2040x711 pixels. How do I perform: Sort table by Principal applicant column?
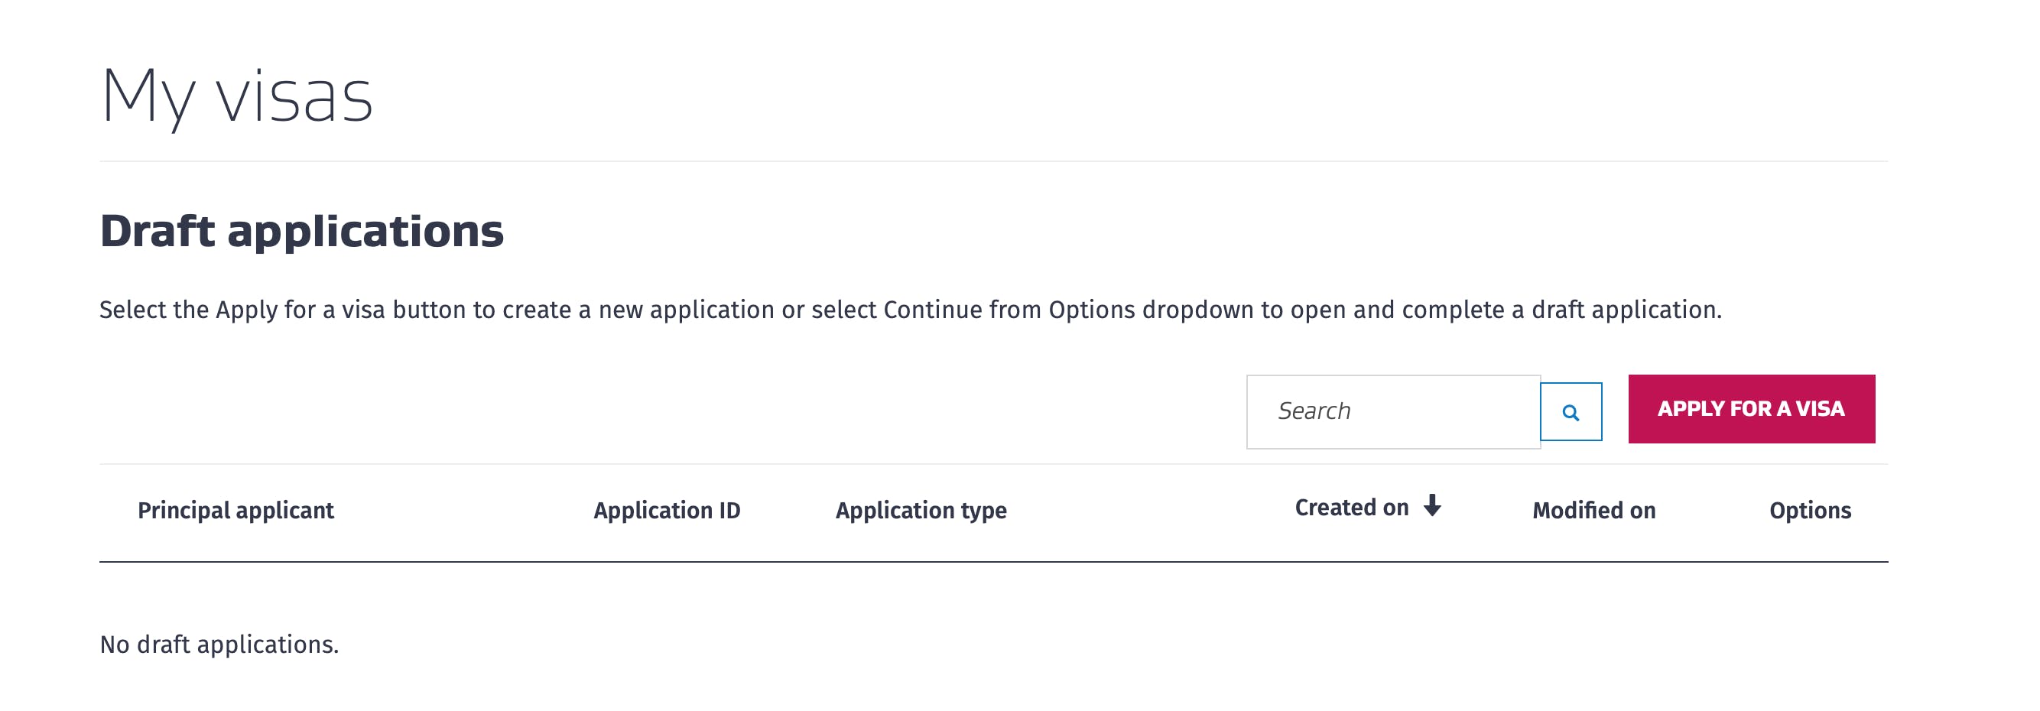236,511
